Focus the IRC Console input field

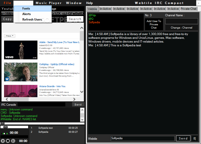click(41, 104)
